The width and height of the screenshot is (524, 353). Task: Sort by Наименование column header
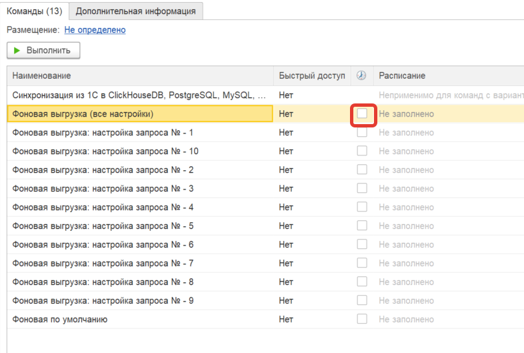(x=140, y=76)
